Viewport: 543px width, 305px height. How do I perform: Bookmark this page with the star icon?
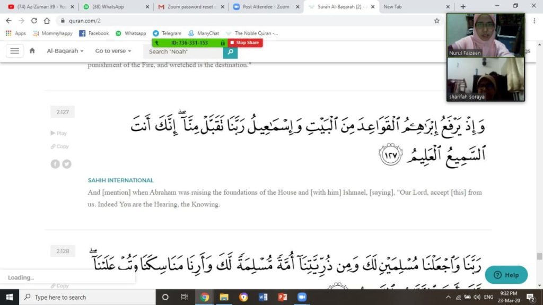[x=436, y=21]
